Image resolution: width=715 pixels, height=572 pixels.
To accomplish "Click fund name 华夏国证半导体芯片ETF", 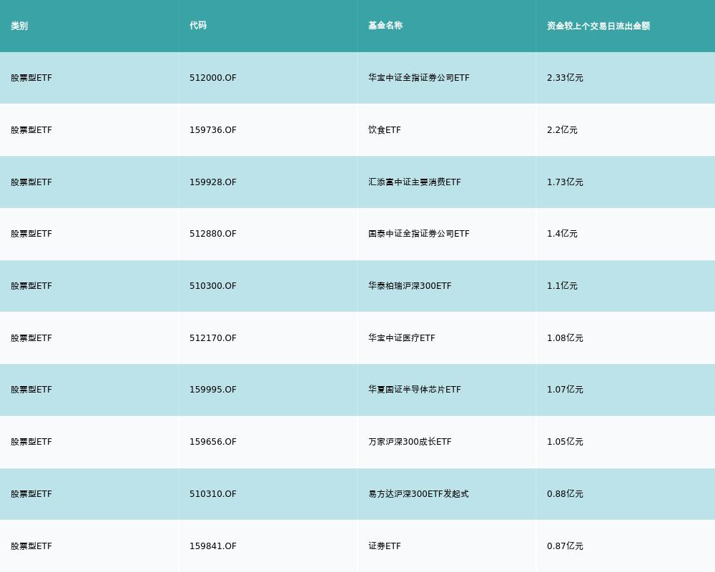I will coord(415,390).
